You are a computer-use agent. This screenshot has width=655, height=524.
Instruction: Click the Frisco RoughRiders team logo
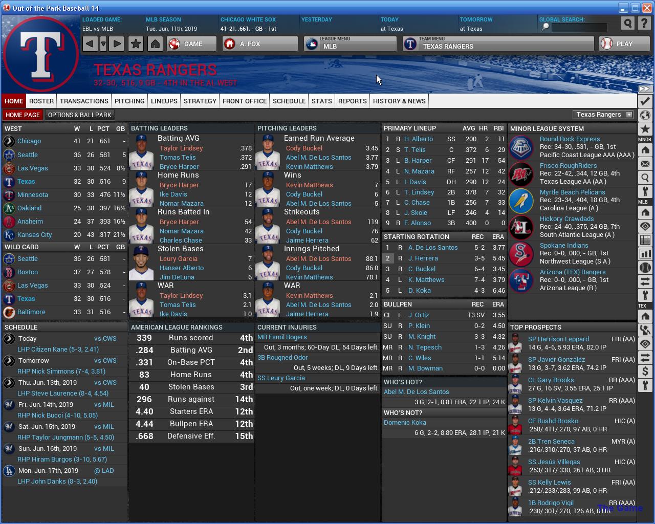point(521,174)
